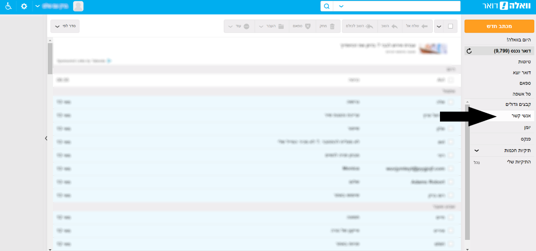The image size is (536, 251).
Task: Toggle the select-all checkbox in toolbar
Action: 450,26
